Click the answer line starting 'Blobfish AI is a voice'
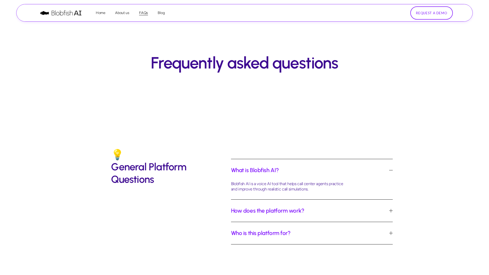The height and width of the screenshot is (275, 489). [287, 184]
